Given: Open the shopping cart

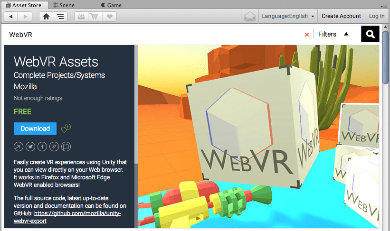Looking at the screenshot, I should pyautogui.click(x=95, y=17).
